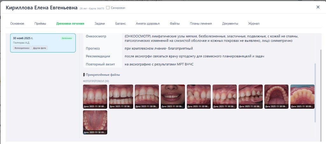Click the text 'при комплексном лчение- благоприятный'

click(159, 49)
